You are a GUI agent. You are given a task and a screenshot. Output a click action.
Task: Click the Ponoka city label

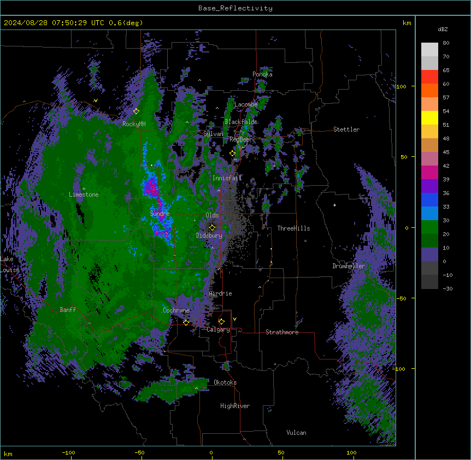coord(262,74)
